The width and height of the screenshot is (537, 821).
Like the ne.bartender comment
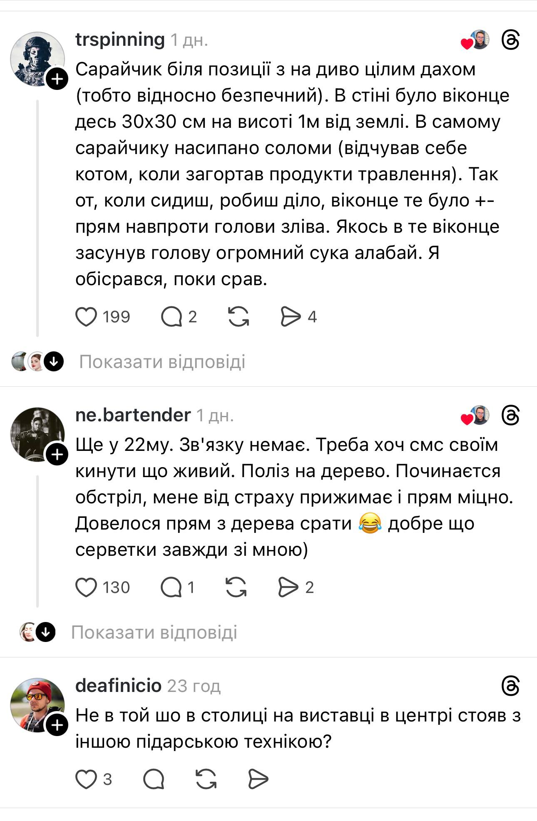coord(86,587)
